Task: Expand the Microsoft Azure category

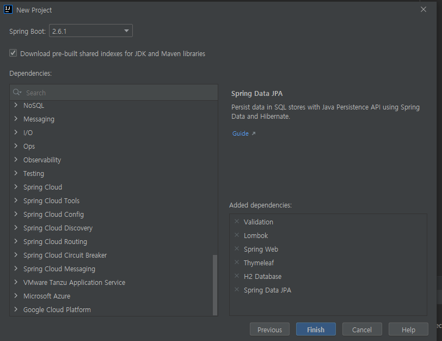Action: 16,296
